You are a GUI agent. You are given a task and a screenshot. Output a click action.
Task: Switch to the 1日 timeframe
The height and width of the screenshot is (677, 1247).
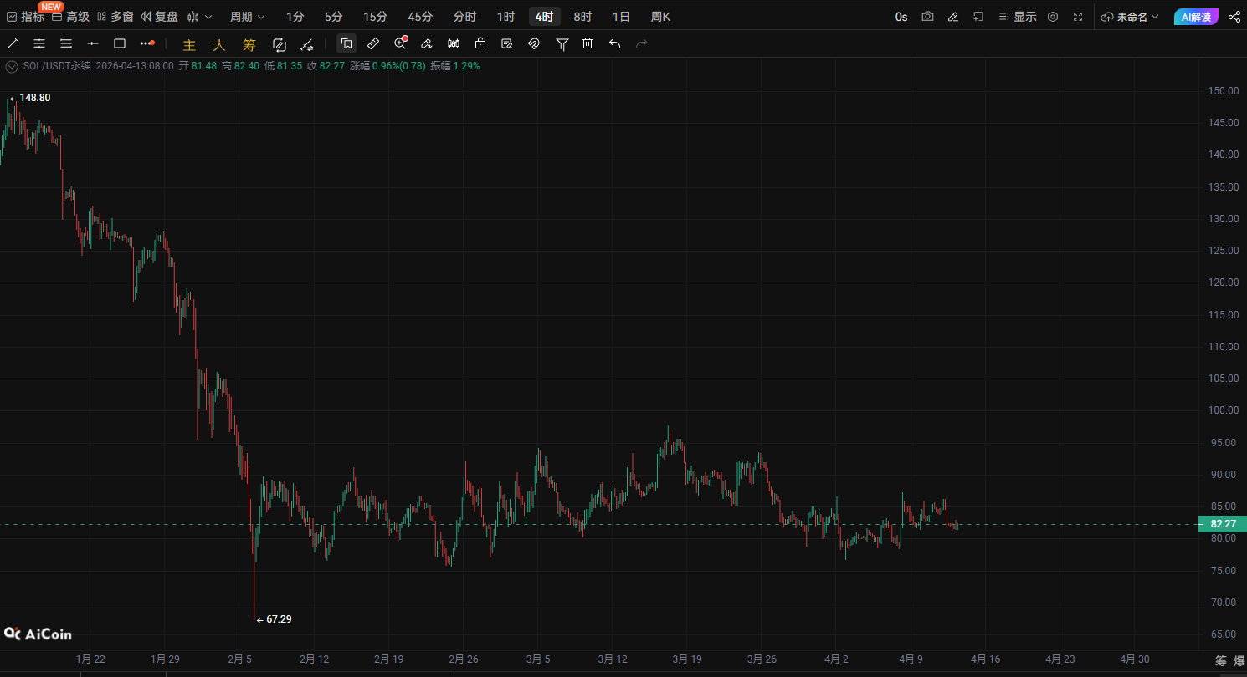[x=621, y=17]
